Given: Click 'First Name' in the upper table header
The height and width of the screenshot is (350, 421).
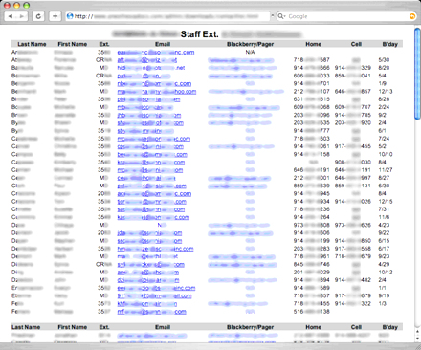Looking at the screenshot, I should 73,44.
